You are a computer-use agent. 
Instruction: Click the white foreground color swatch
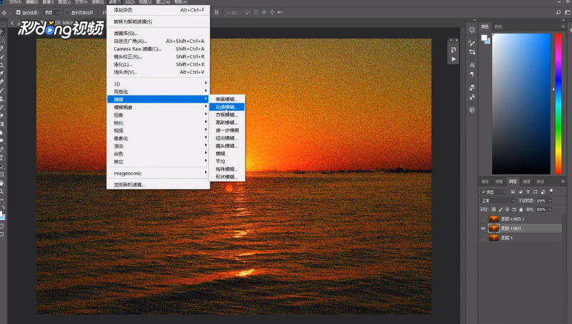484,38
